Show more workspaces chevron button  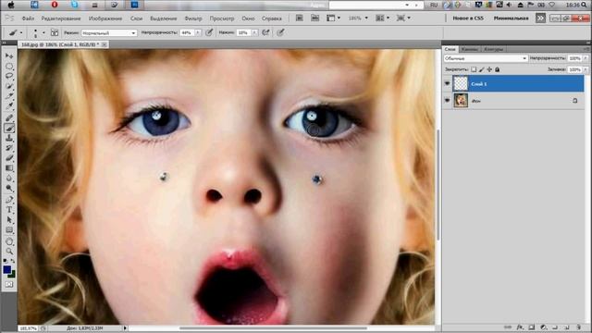[540, 18]
